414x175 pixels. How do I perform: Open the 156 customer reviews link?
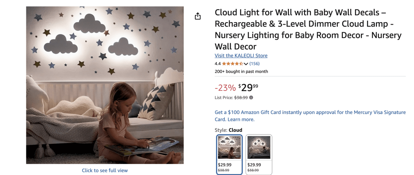254,63
